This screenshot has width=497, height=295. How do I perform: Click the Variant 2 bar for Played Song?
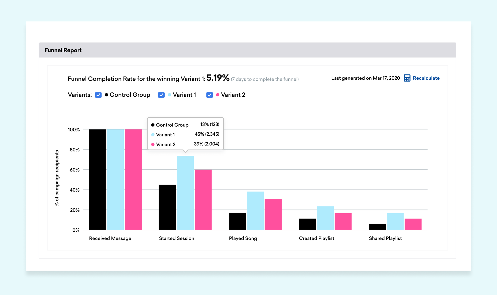(273, 214)
